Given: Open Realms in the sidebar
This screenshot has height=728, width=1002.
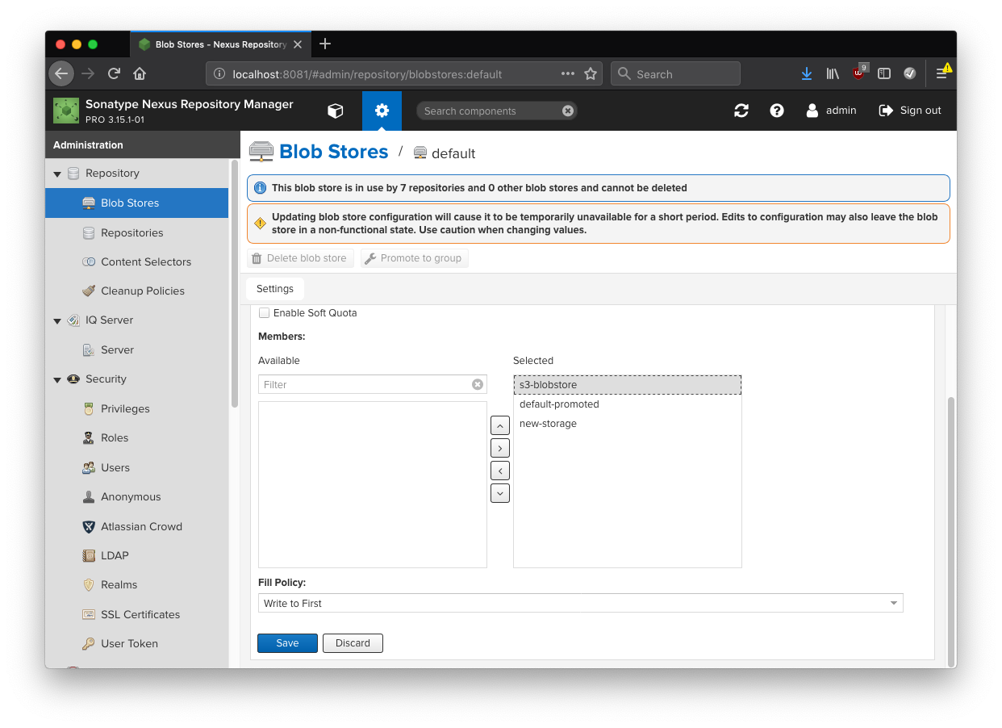Looking at the screenshot, I should click(137, 584).
